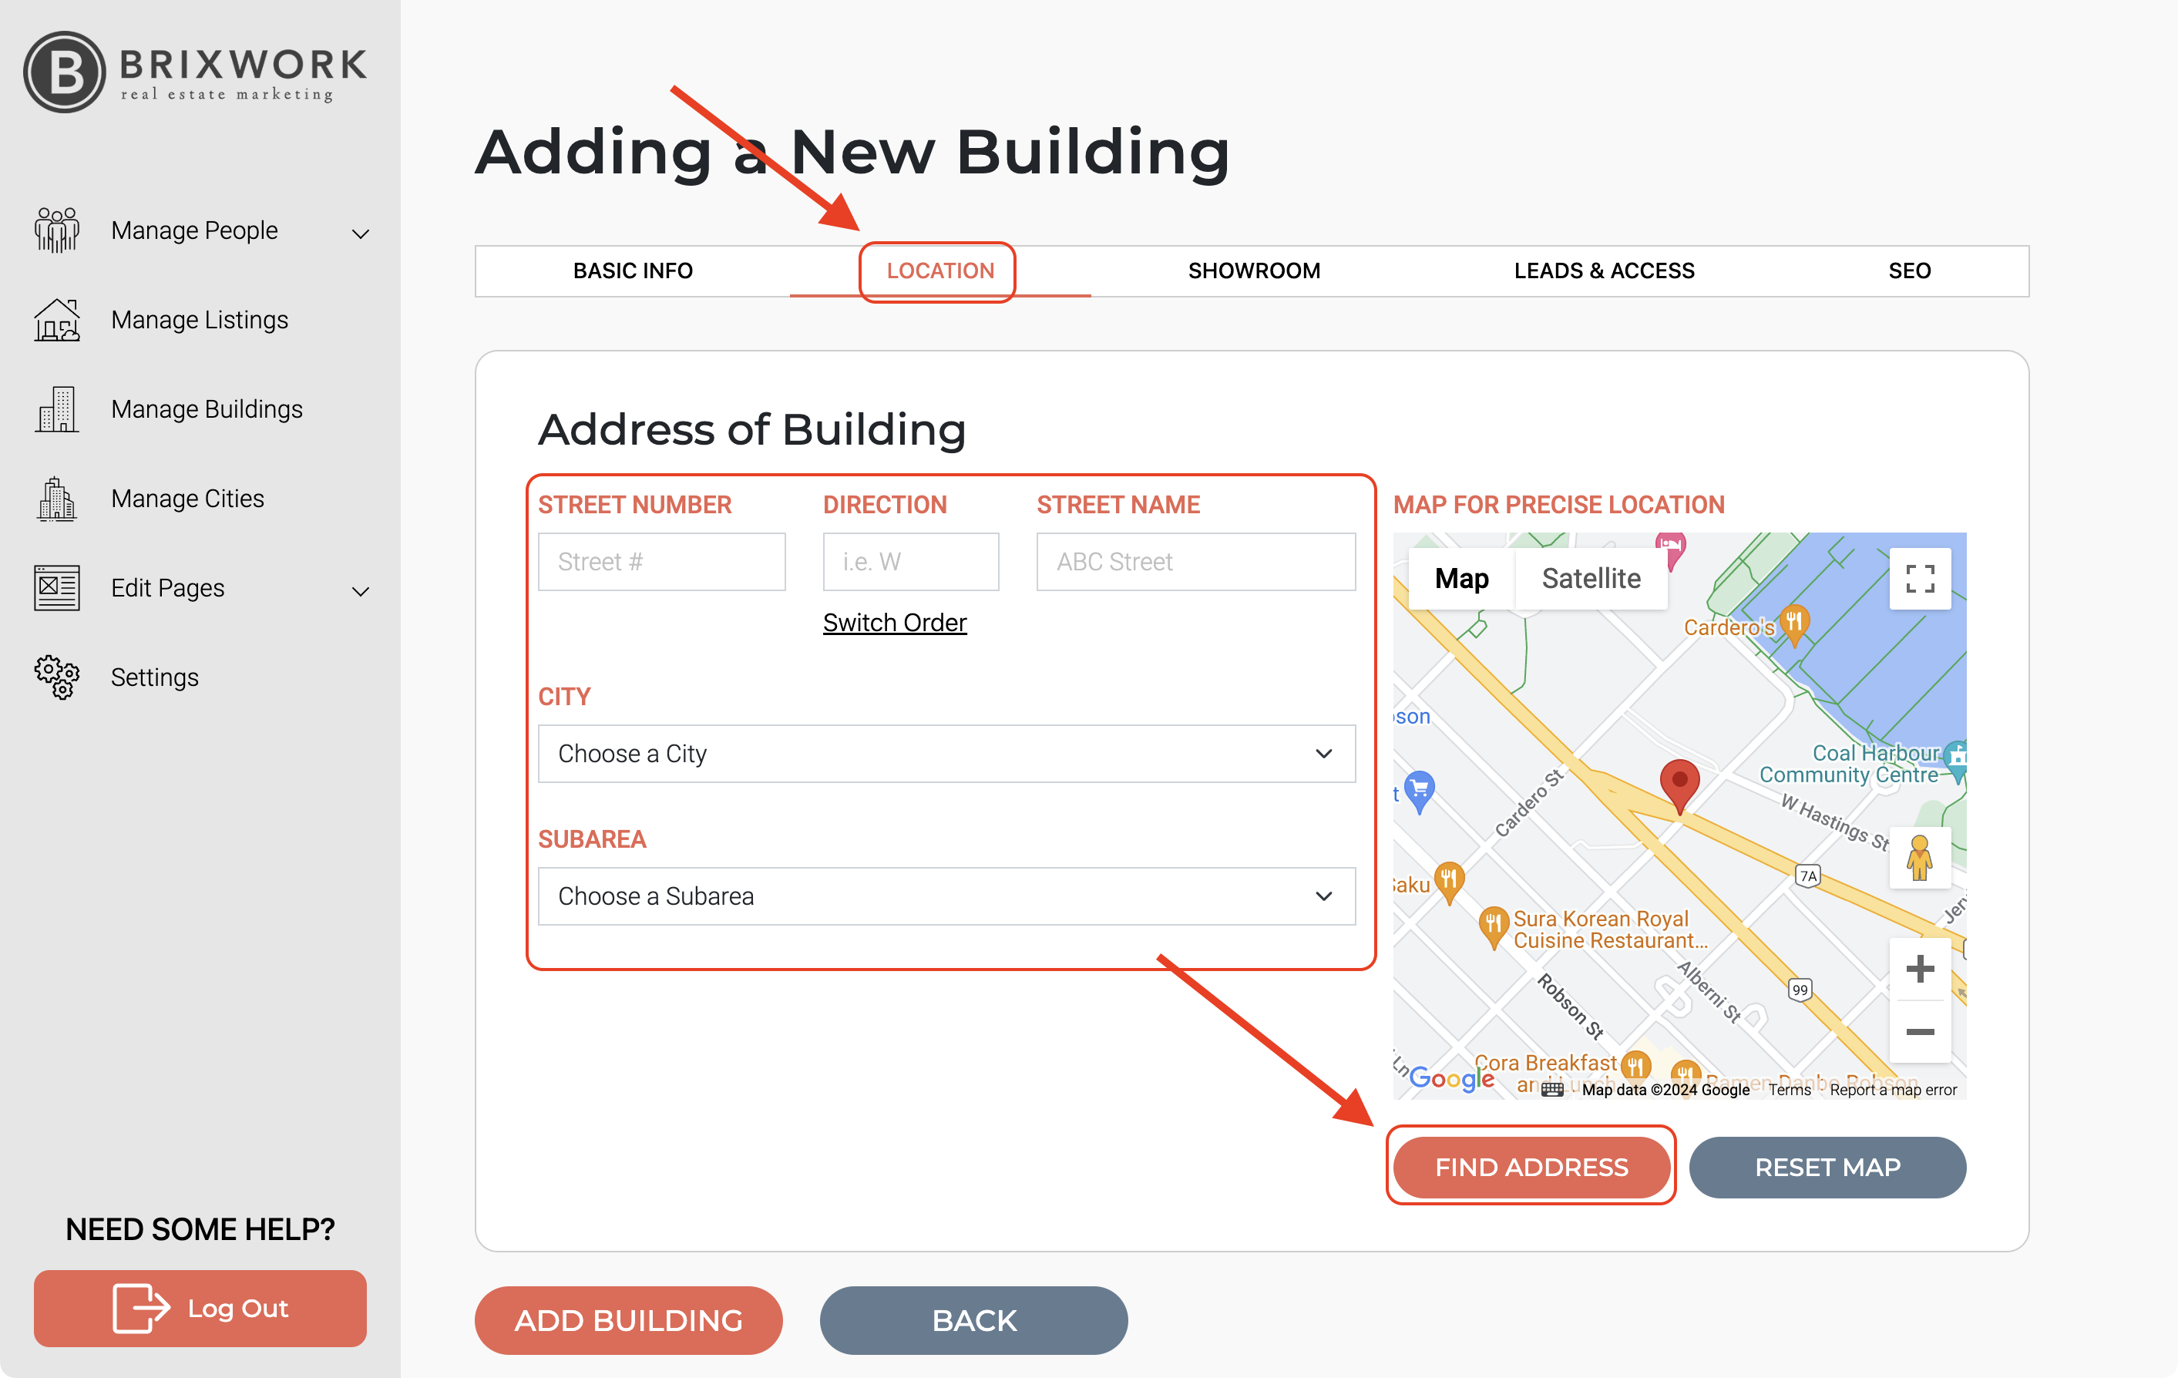Click the Manage Buildings tower icon
Screen dimensions: 2178x1378
57,409
